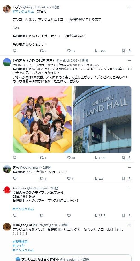140x261 pixels.
Task: Open the きち user profile name
Action: [x=16, y=167]
